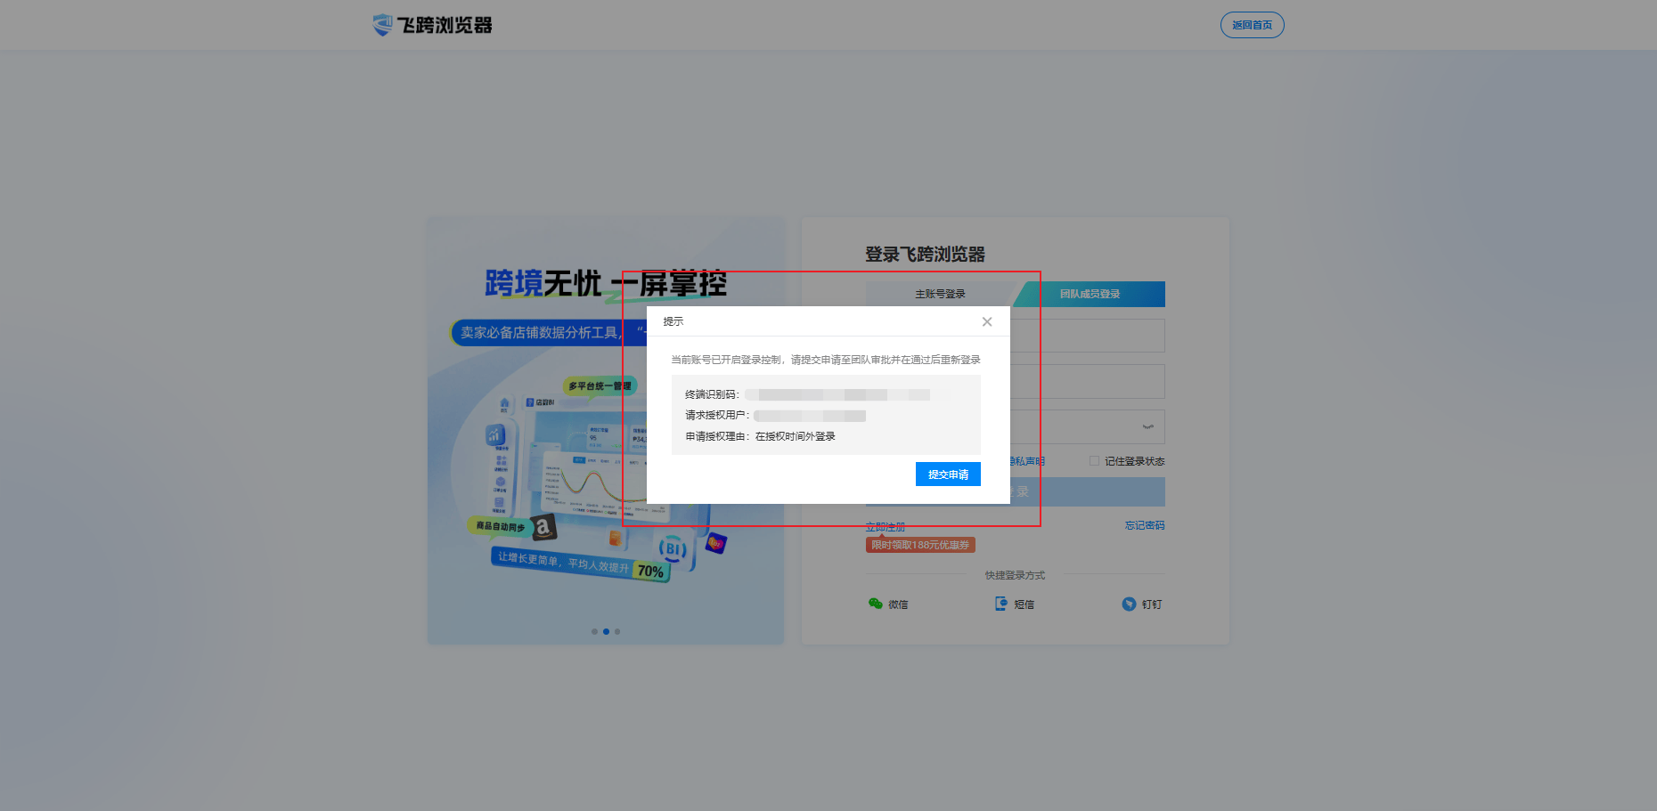The image size is (1657, 811).
Task: Click the 限时领取188元优惠券 coupon badge
Action: click(920, 545)
